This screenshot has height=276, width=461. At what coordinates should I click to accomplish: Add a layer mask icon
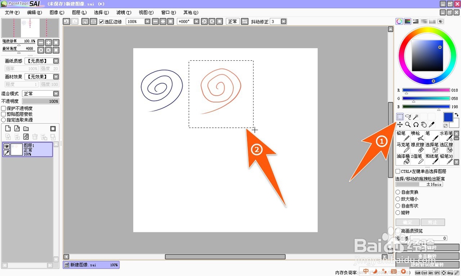pyautogui.click(x=53, y=128)
